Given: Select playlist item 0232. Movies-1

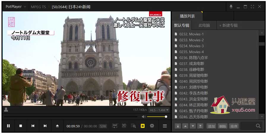Looking at the screenshot, I should 215,34.
